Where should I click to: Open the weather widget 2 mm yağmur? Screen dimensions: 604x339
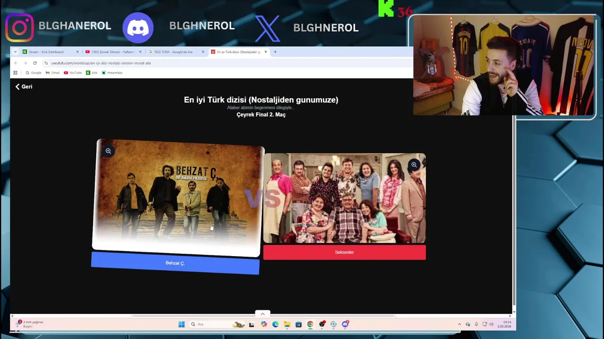30,324
